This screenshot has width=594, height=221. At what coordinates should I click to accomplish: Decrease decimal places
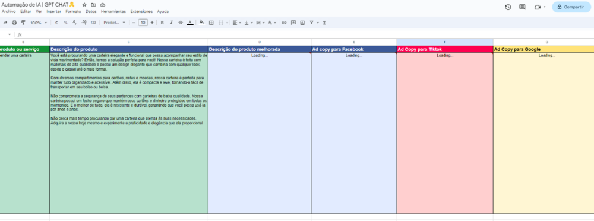(x=75, y=23)
